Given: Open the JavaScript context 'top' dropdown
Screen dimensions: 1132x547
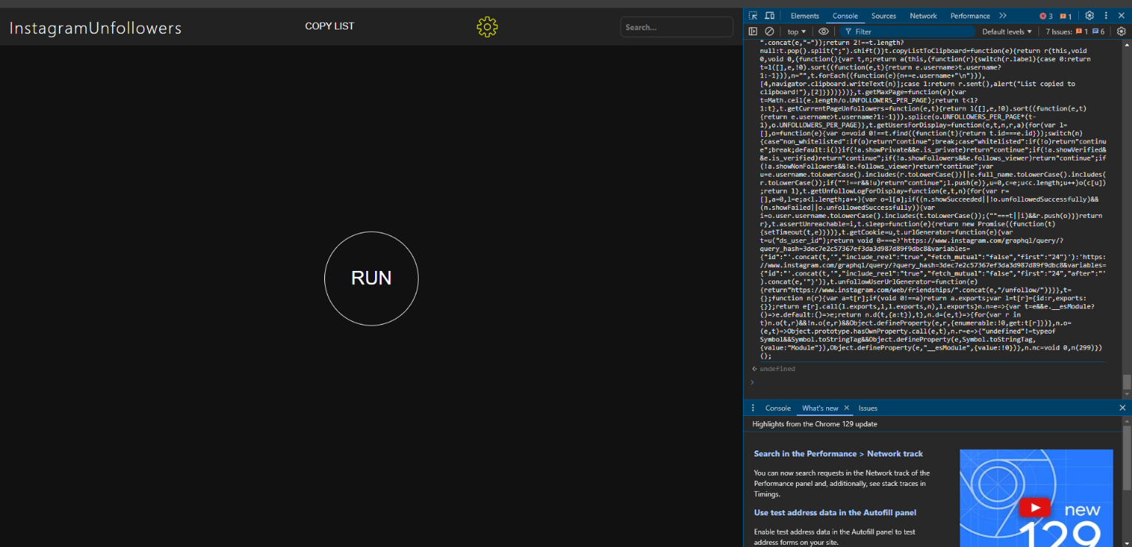Looking at the screenshot, I should [797, 32].
